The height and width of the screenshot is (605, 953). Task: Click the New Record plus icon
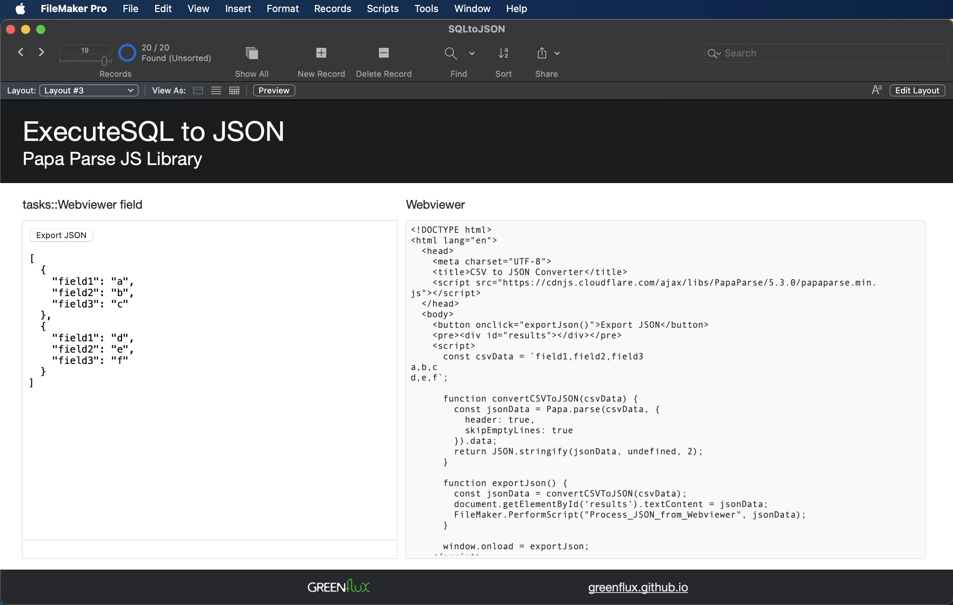(x=321, y=53)
